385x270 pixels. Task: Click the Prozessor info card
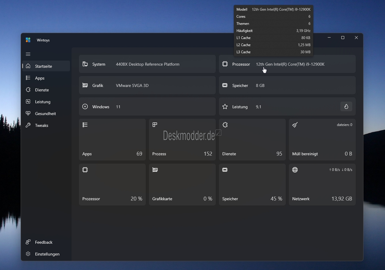[x=287, y=64]
